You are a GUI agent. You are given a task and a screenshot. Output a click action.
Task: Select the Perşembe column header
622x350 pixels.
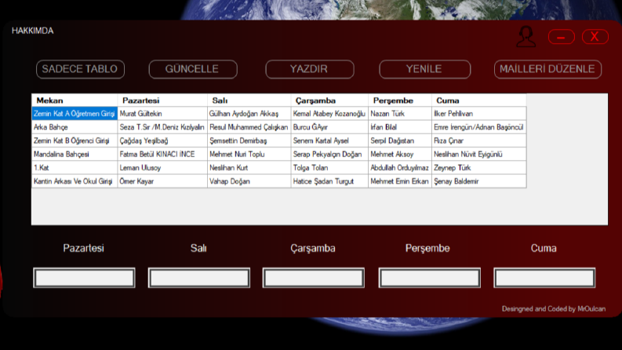tap(400, 100)
